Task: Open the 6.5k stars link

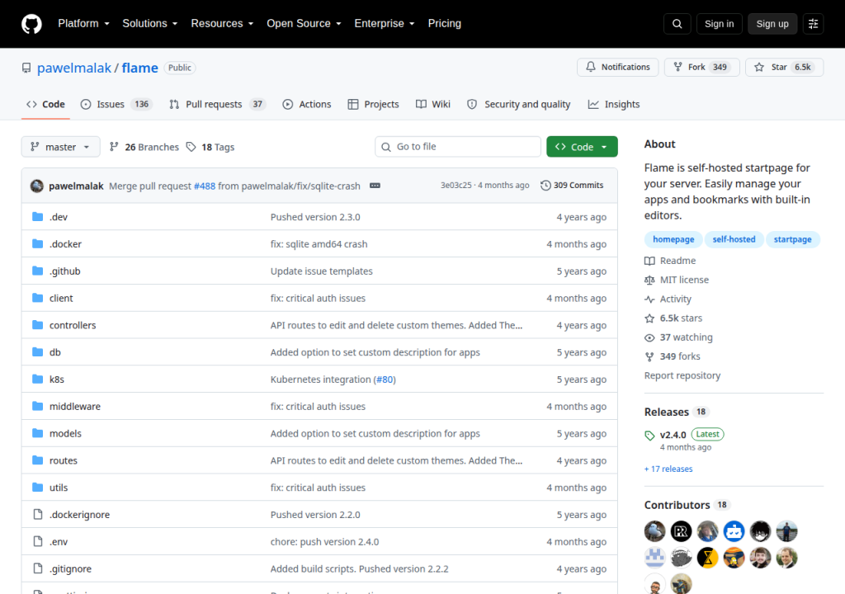Action: (673, 318)
